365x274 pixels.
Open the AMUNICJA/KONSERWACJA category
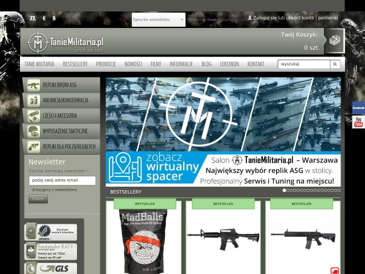[x=61, y=100]
